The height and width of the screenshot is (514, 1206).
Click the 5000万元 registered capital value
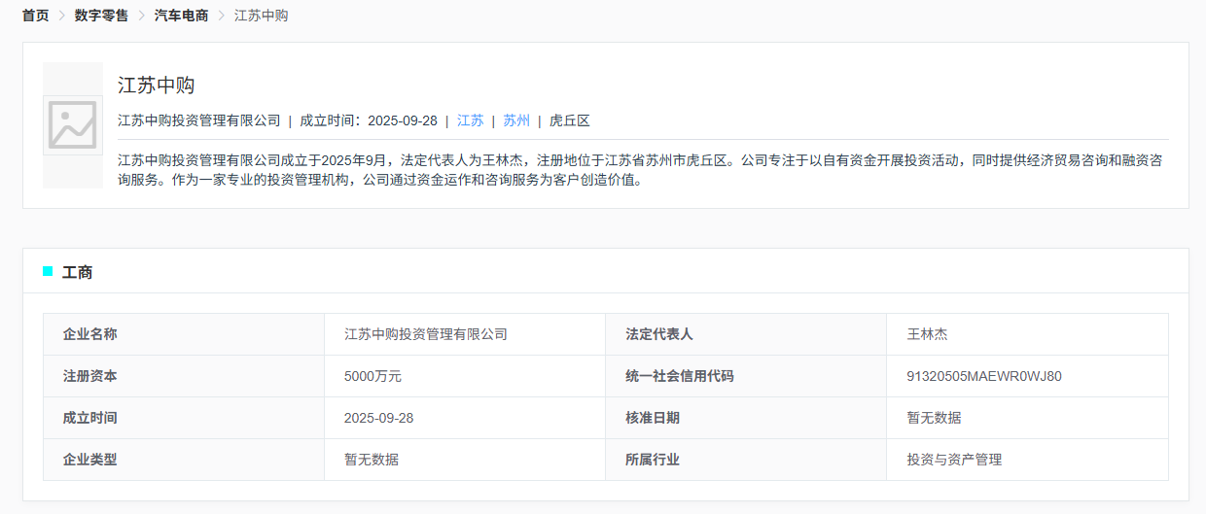click(x=372, y=376)
